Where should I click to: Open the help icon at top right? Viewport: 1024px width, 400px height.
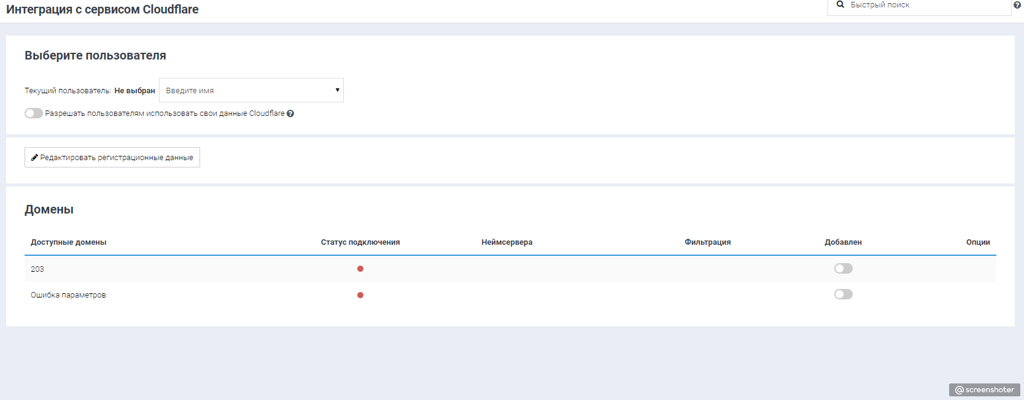(x=1017, y=5)
